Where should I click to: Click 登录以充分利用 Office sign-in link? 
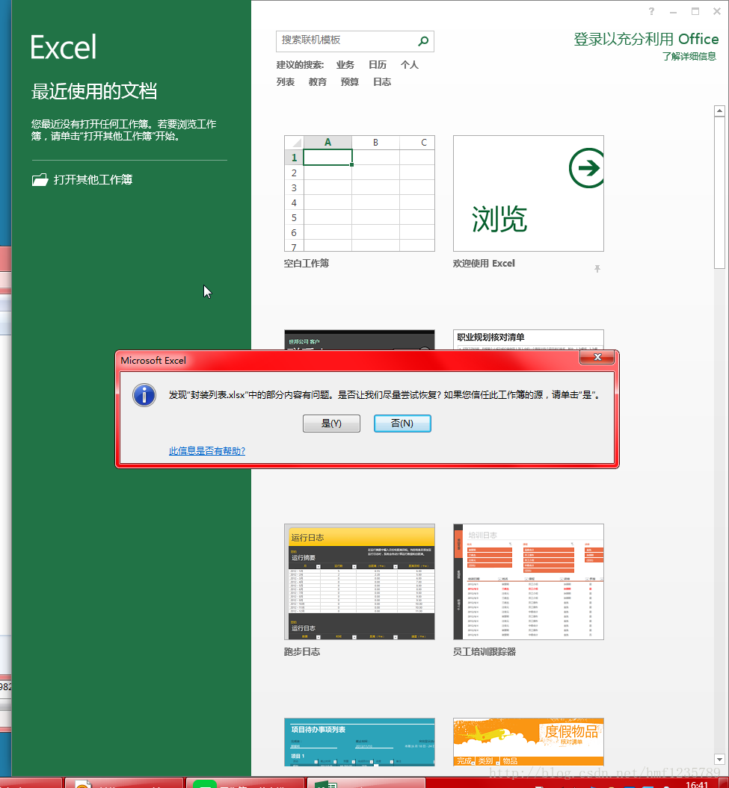pyautogui.click(x=646, y=39)
